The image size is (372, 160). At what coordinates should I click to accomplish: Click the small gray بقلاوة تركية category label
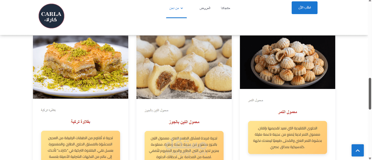pos(48,110)
